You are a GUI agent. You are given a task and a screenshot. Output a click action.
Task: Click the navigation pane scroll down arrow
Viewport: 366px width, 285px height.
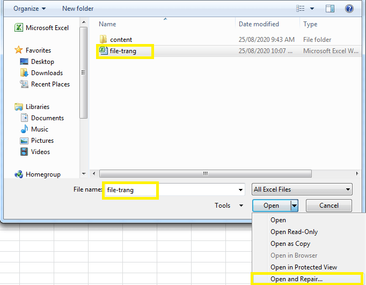point(84,174)
